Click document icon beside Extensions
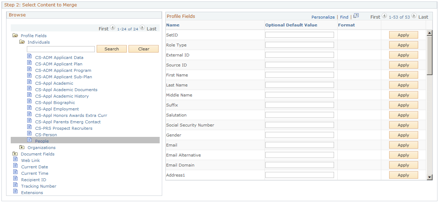This screenshot has height=203, width=440. click(15, 192)
